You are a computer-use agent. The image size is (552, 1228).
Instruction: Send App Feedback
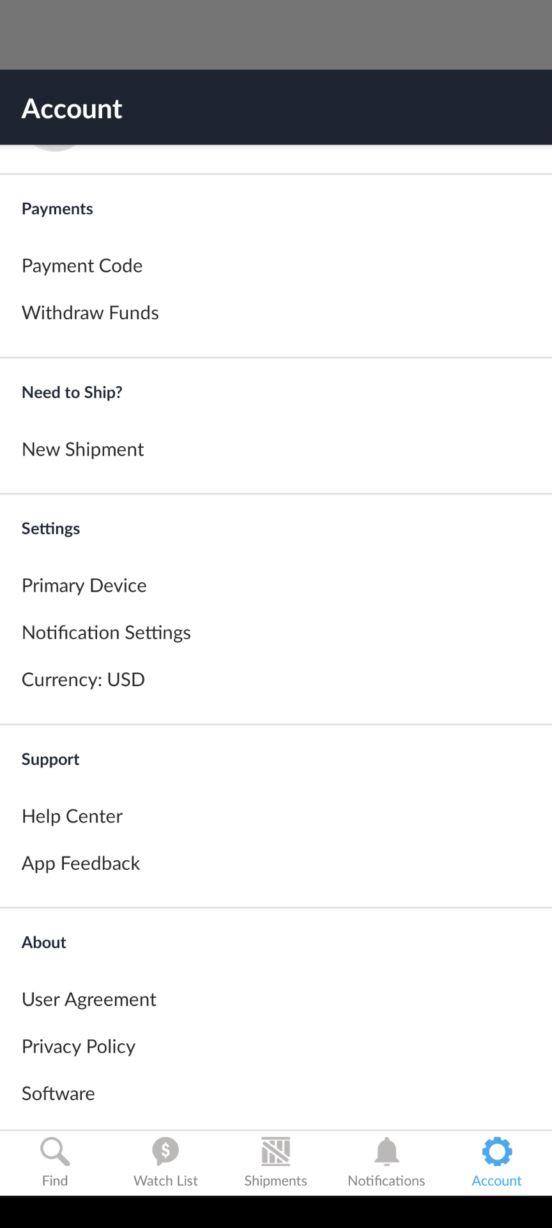tap(80, 863)
